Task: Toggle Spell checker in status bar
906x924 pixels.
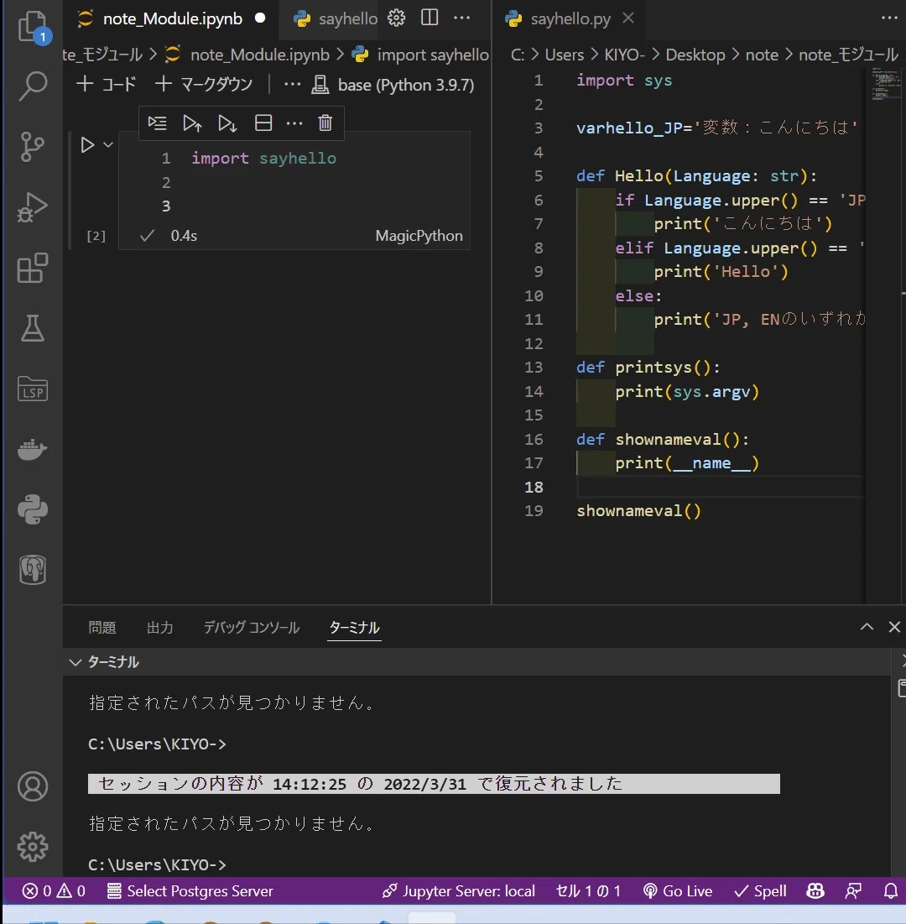Action: tap(760, 891)
